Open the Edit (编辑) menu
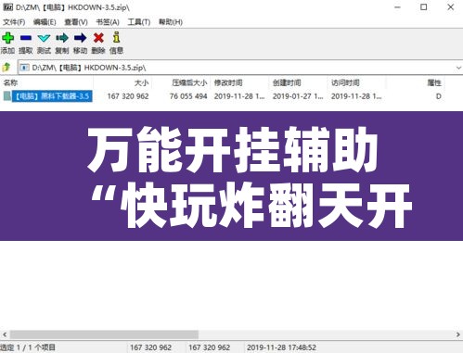Screen dimensions: 463x353 coord(45,22)
